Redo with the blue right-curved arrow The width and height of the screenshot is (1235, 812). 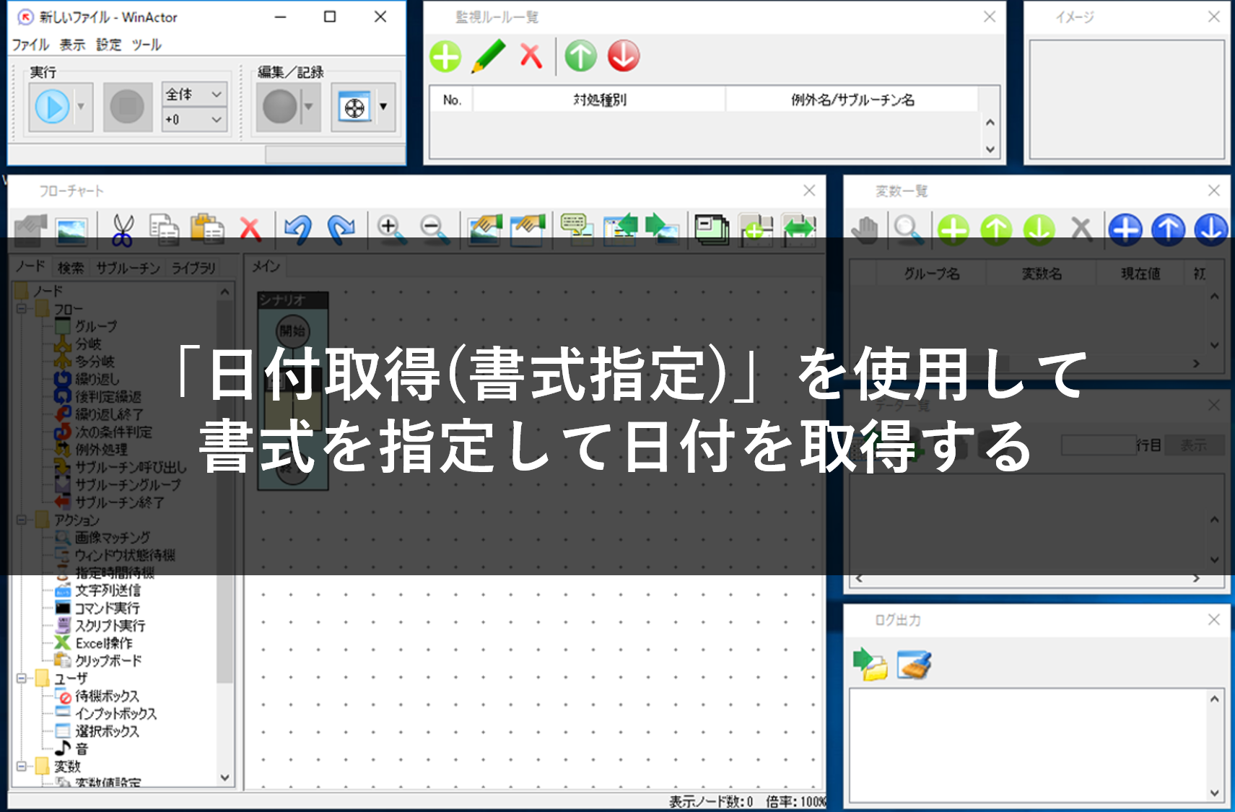341,230
